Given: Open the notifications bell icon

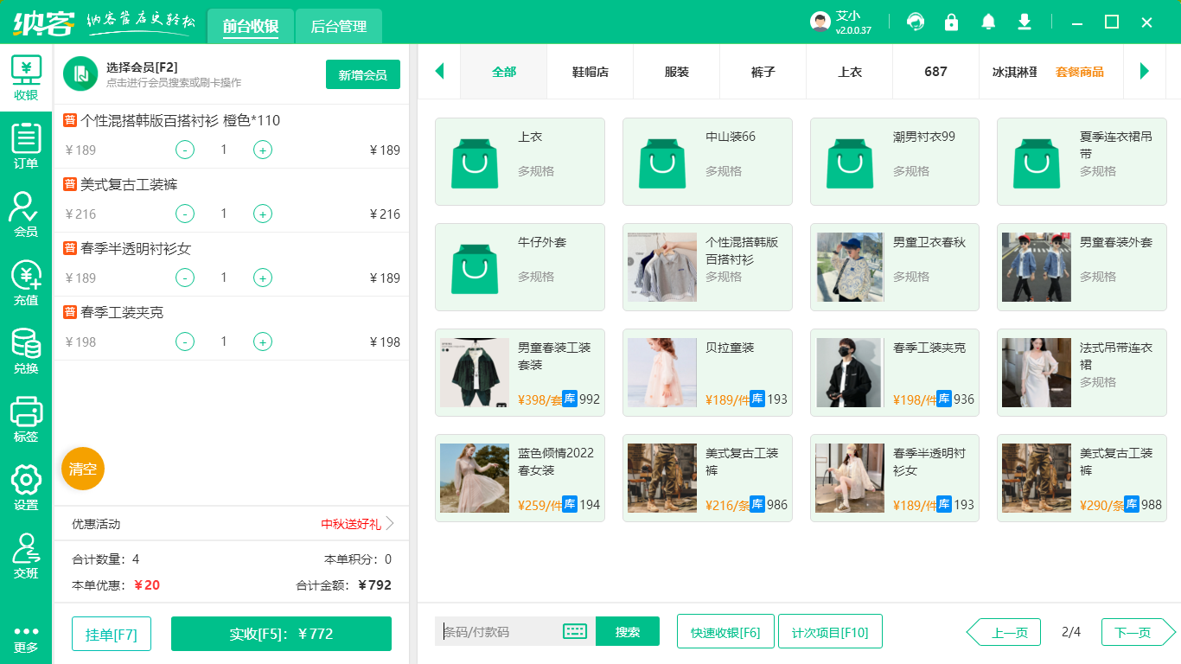Looking at the screenshot, I should point(987,22).
